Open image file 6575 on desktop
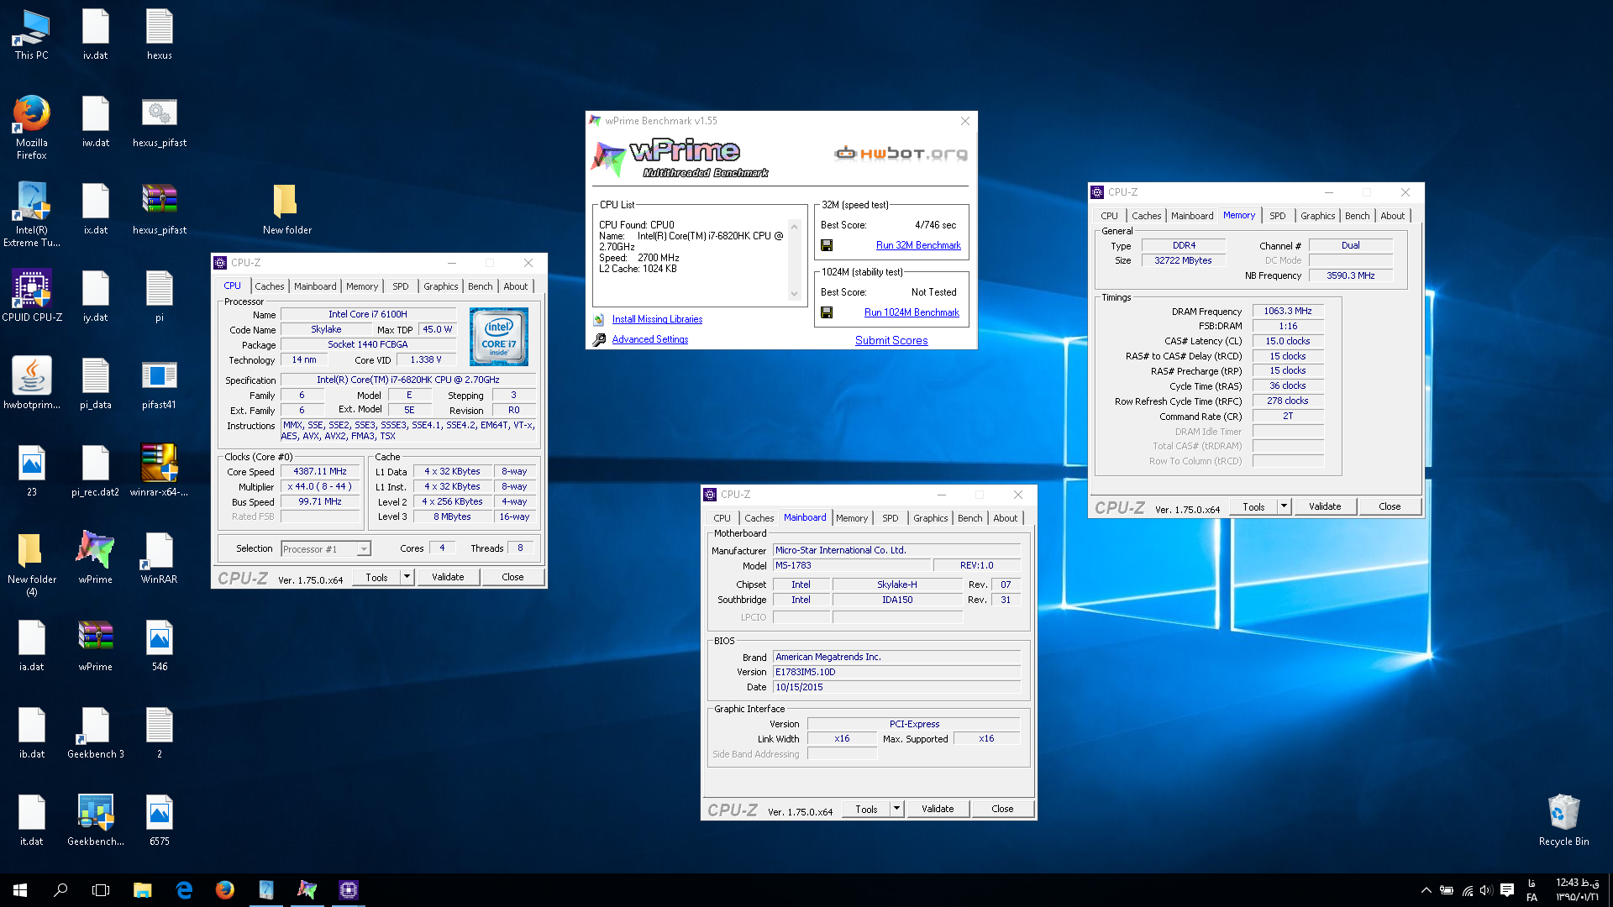Viewport: 1613px width, 907px height. click(160, 820)
